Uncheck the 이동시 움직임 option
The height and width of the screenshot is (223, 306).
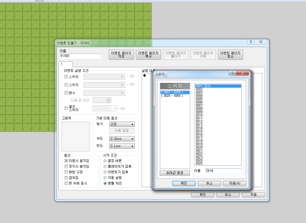coord(66,160)
